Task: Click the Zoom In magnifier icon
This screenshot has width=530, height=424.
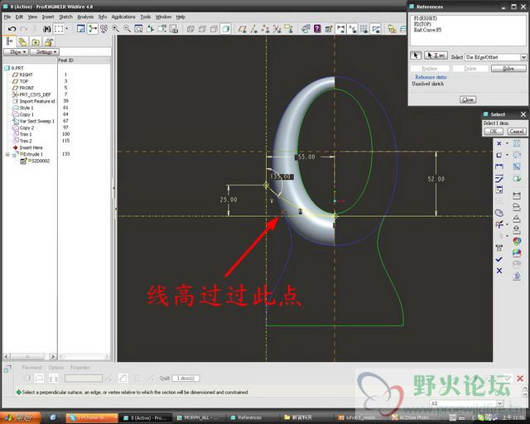Action: tap(116, 29)
